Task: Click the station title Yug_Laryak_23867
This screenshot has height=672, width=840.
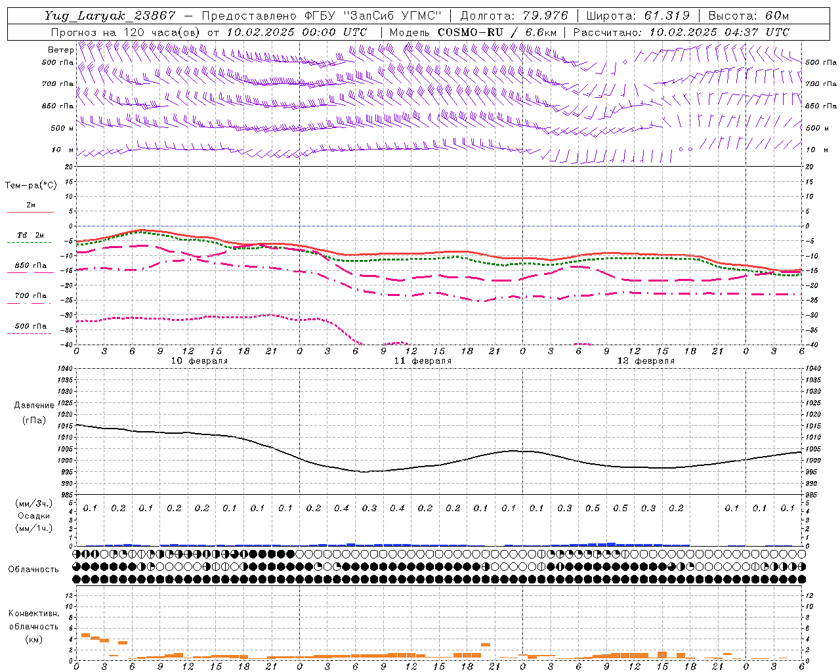Action: click(x=110, y=16)
